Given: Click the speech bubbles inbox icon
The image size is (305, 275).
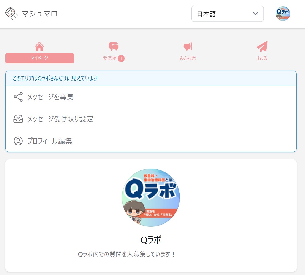Looking at the screenshot, I should (114, 46).
